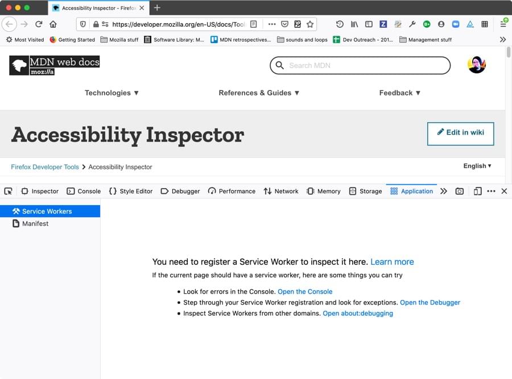Reload the page with the refresh icon
This screenshot has width=512, height=379.
[38, 24]
